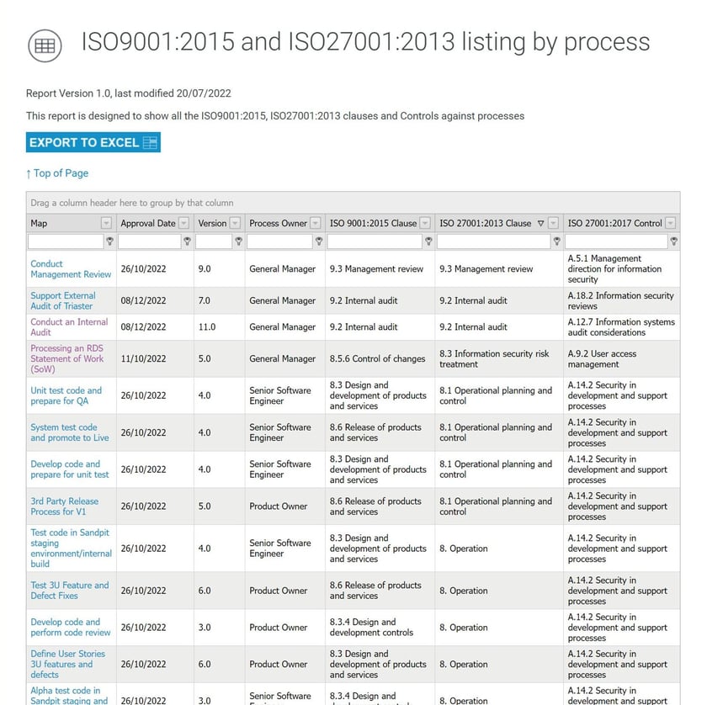Image resolution: width=707 pixels, height=705 pixels.
Task: Open Develop code and perform code review
Action: pos(71,627)
